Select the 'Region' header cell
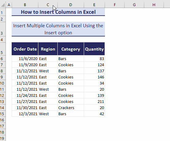This screenshot has width=170, height=141. (x=48, y=49)
